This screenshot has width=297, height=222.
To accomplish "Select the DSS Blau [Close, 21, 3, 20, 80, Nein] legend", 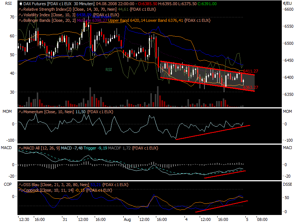I will pyautogui.click(x=56, y=185).
